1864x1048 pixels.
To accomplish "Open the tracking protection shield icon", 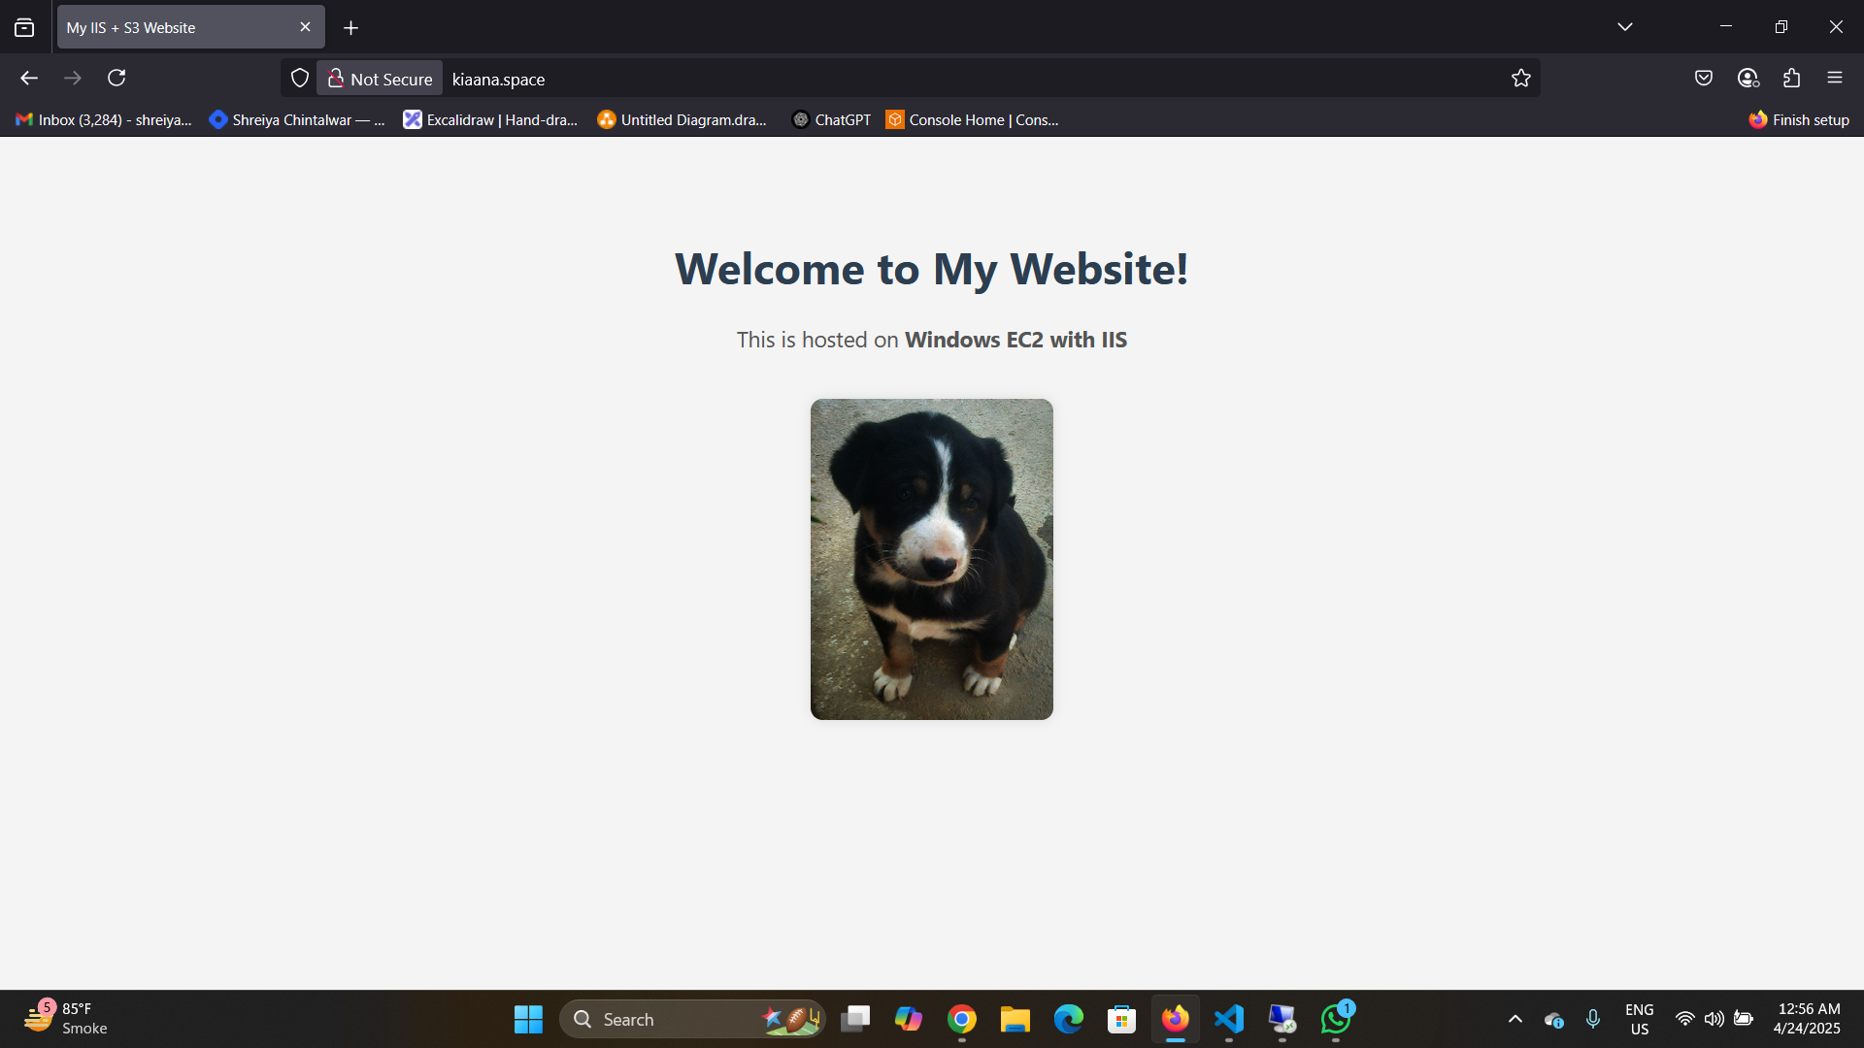I will pos(300,79).
